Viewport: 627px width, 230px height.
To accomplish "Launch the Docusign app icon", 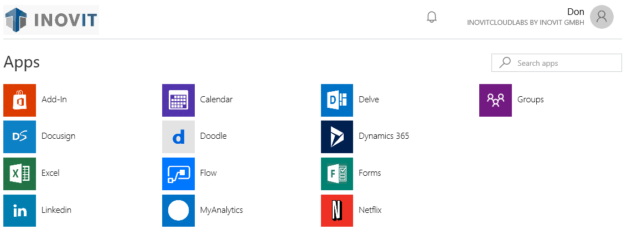I will pos(19,137).
